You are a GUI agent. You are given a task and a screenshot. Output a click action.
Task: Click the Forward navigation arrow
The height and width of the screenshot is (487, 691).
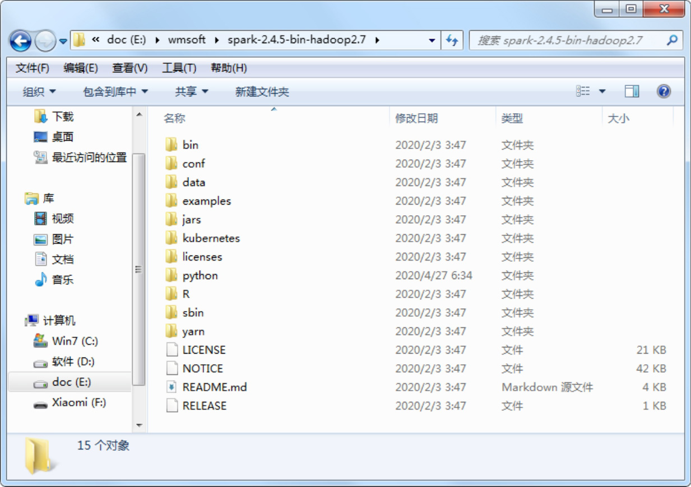45,40
